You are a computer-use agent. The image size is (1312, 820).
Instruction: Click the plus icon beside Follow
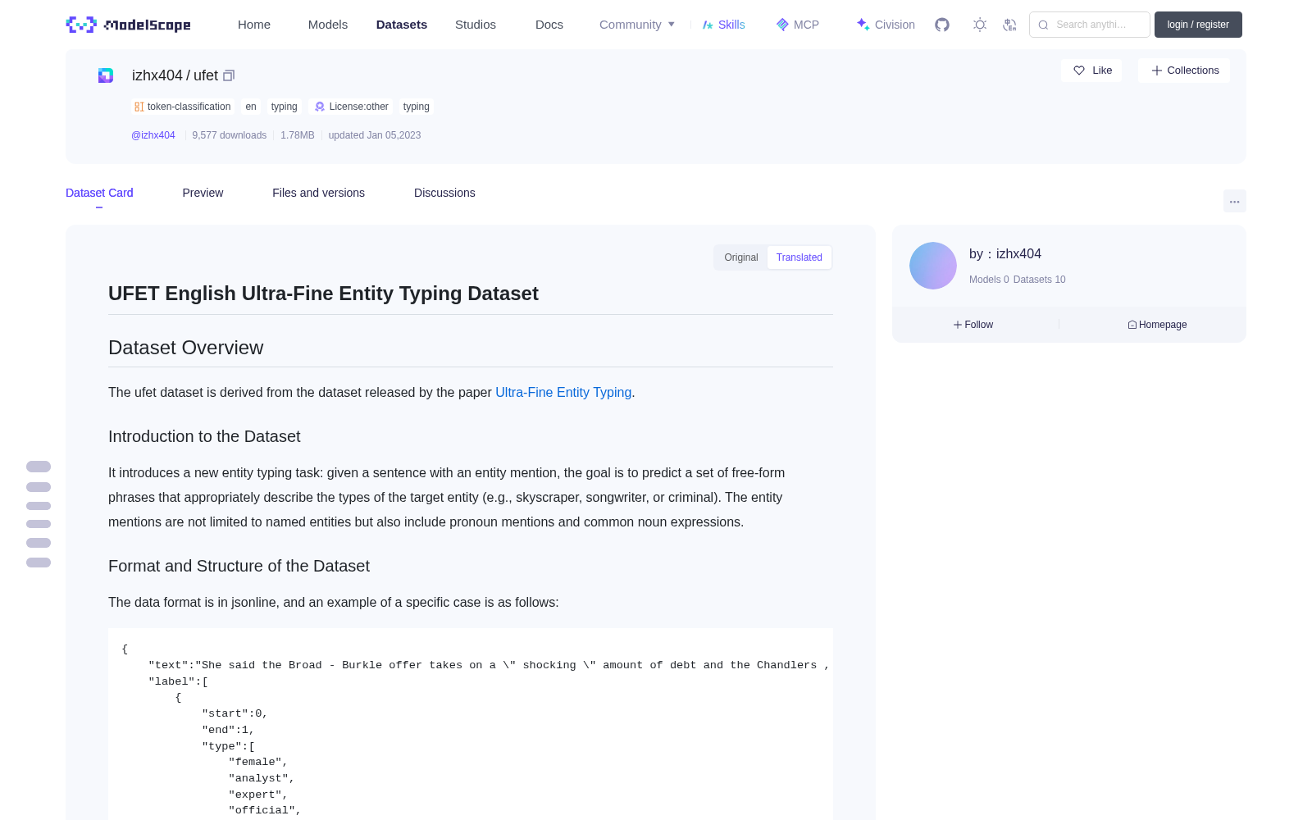coord(958,325)
